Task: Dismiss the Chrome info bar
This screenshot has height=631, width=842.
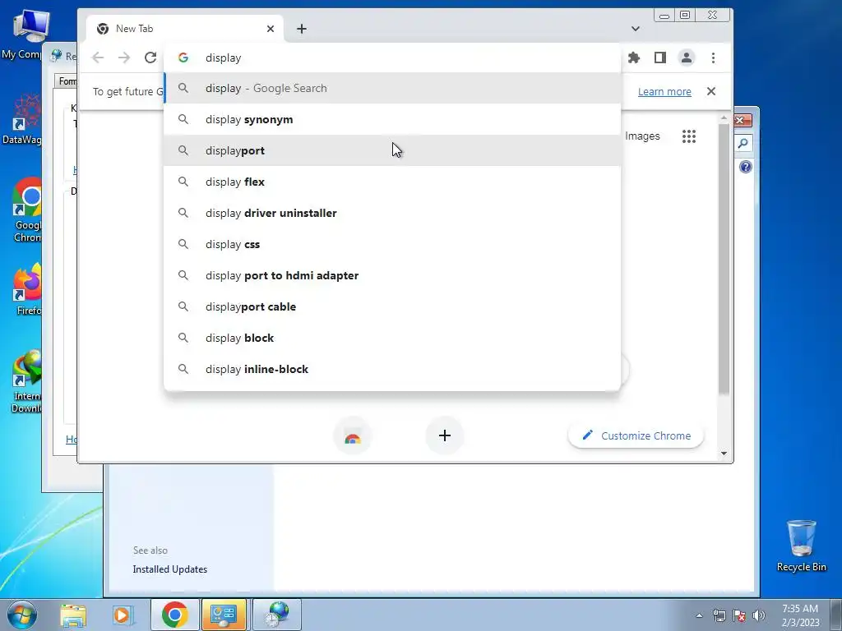Action: click(711, 91)
